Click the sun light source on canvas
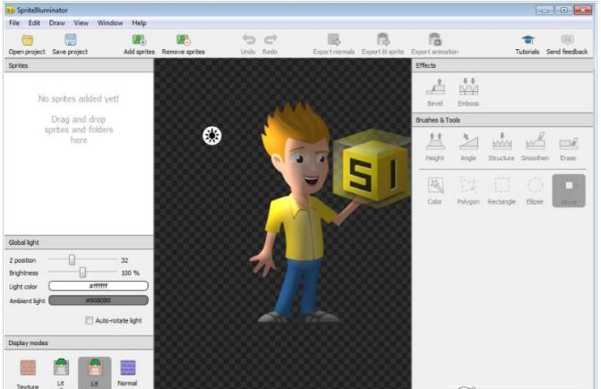601x389 pixels. click(212, 136)
